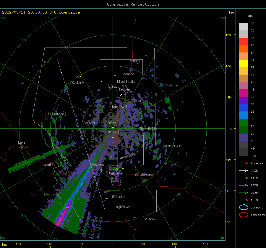Viewport: 266px width, 248px height.
Task: Click the RedDeer city label
Action: pyautogui.click(x=125, y=89)
